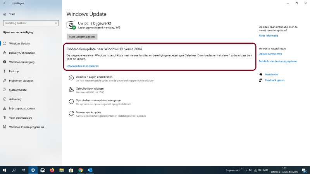Click 'Feedback geven' link
The height and width of the screenshot is (174, 310).
click(275, 80)
